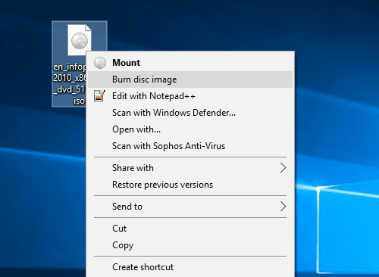This screenshot has width=379, height=277.
Task: Choose Edit with Notepad++
Action: point(190,96)
